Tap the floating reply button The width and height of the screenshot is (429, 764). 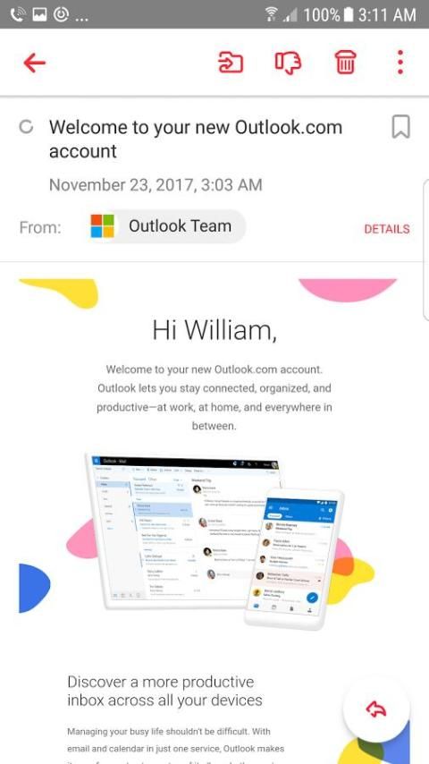pyautogui.click(x=376, y=710)
